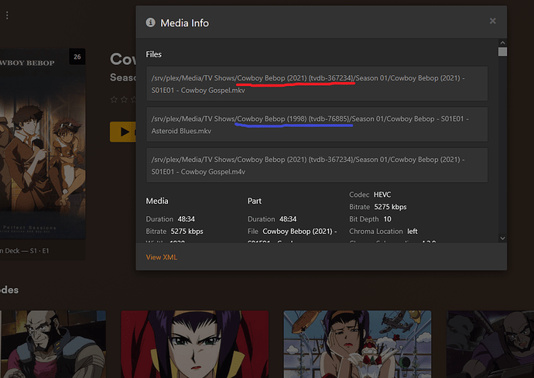The height and width of the screenshot is (378, 534).
Task: Click the Part File name Cowboy Bebop (2021)
Action: (300, 232)
